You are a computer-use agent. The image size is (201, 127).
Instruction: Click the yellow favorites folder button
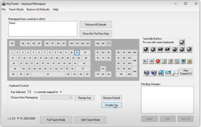coord(190,61)
